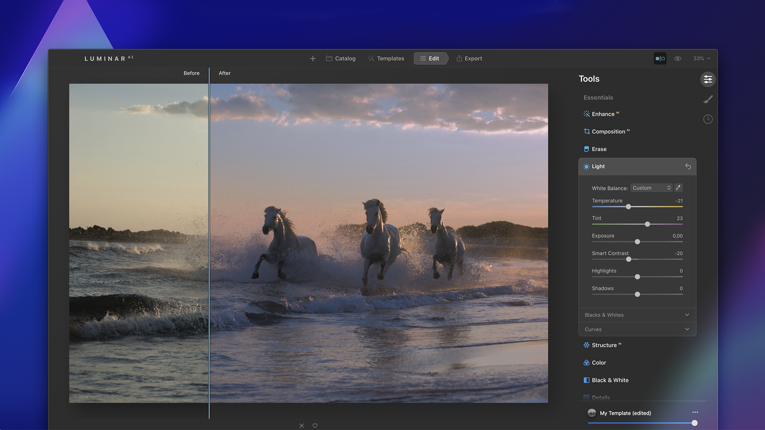
Task: Pick white balance with eyedropper icon
Action: pos(678,188)
